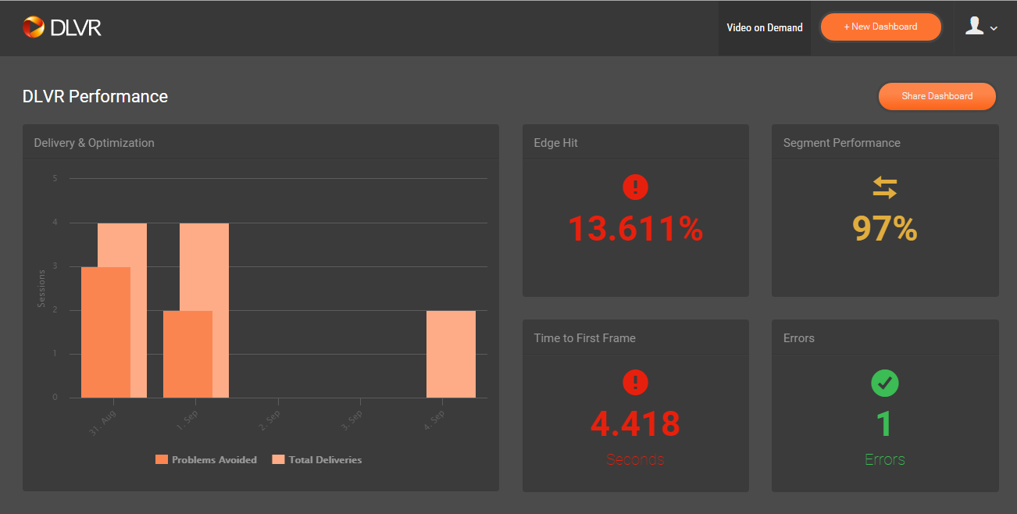Click the 4 Sep Total Deliveries bar
Viewport: 1017px width, 514px height.
451,354
